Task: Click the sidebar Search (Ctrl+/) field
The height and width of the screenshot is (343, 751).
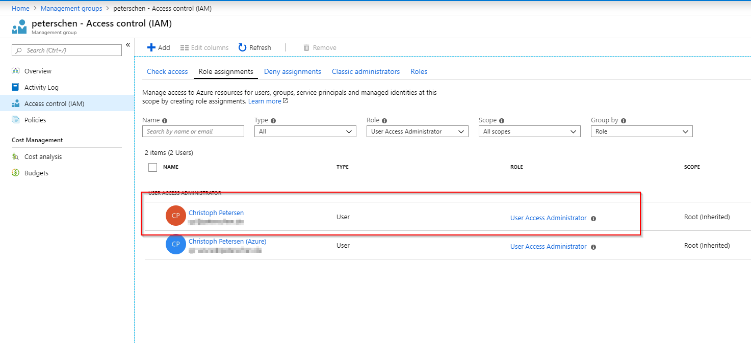Action: click(67, 50)
